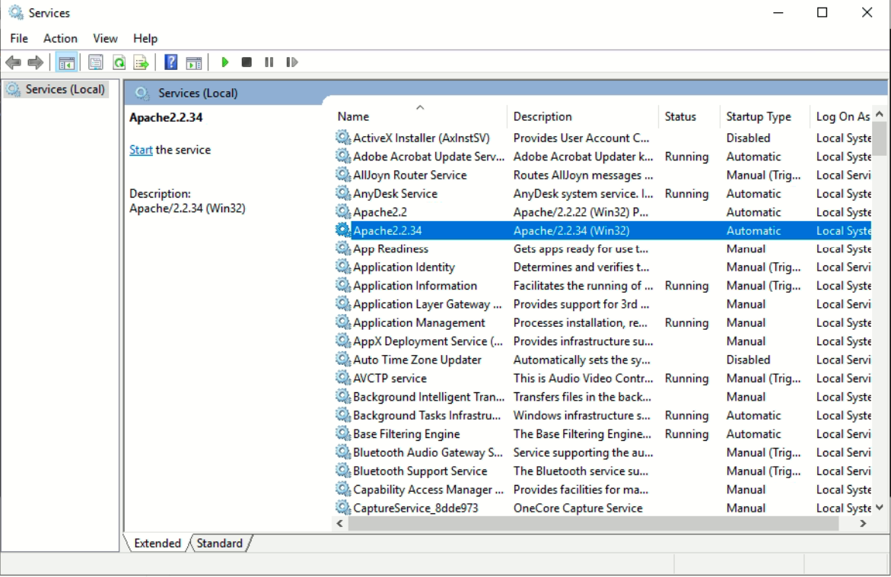The width and height of the screenshot is (891, 577).
Task: Open the Action menu
Action: point(60,38)
